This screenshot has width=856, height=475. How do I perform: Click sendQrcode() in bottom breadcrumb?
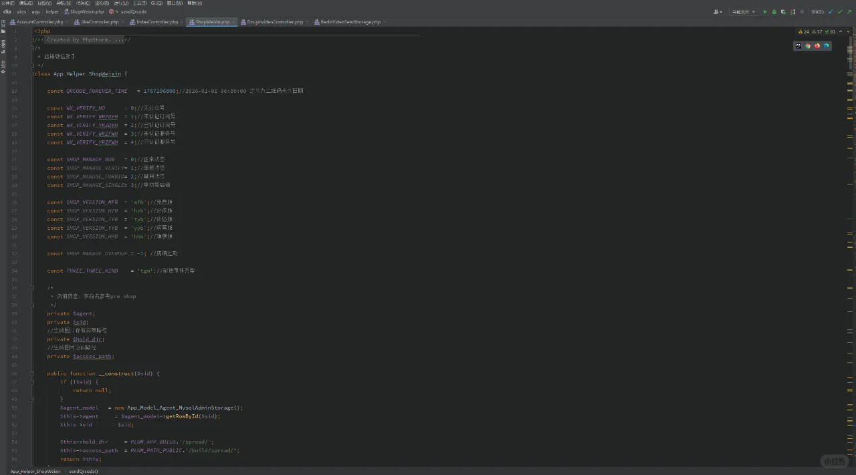[84, 471]
